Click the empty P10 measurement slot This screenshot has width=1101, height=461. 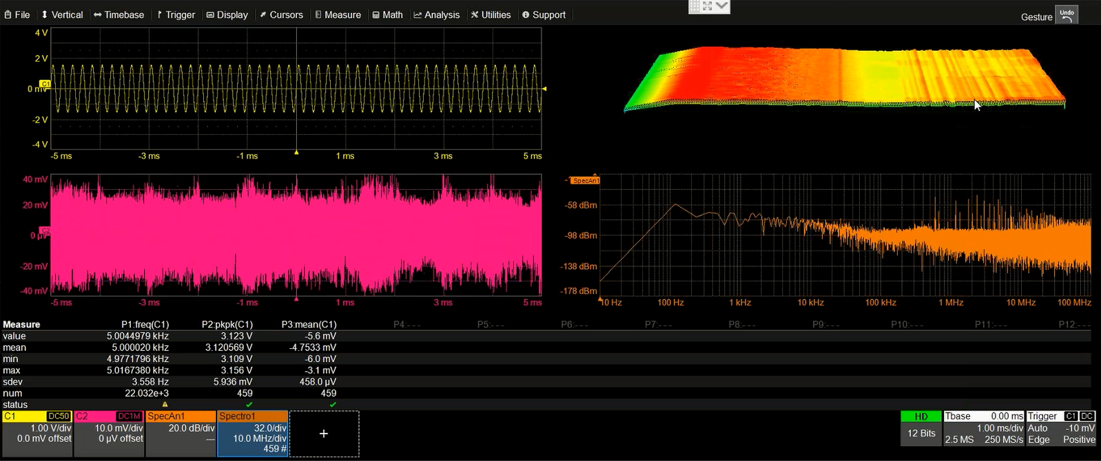(907, 324)
